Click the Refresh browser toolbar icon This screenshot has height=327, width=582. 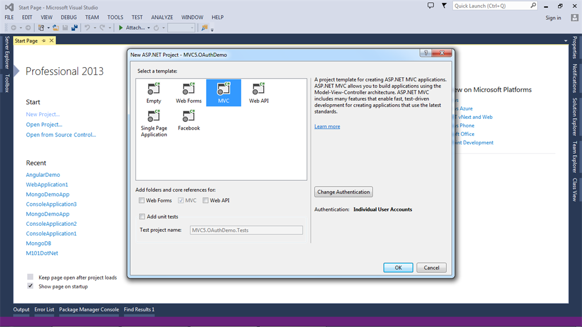click(x=156, y=28)
